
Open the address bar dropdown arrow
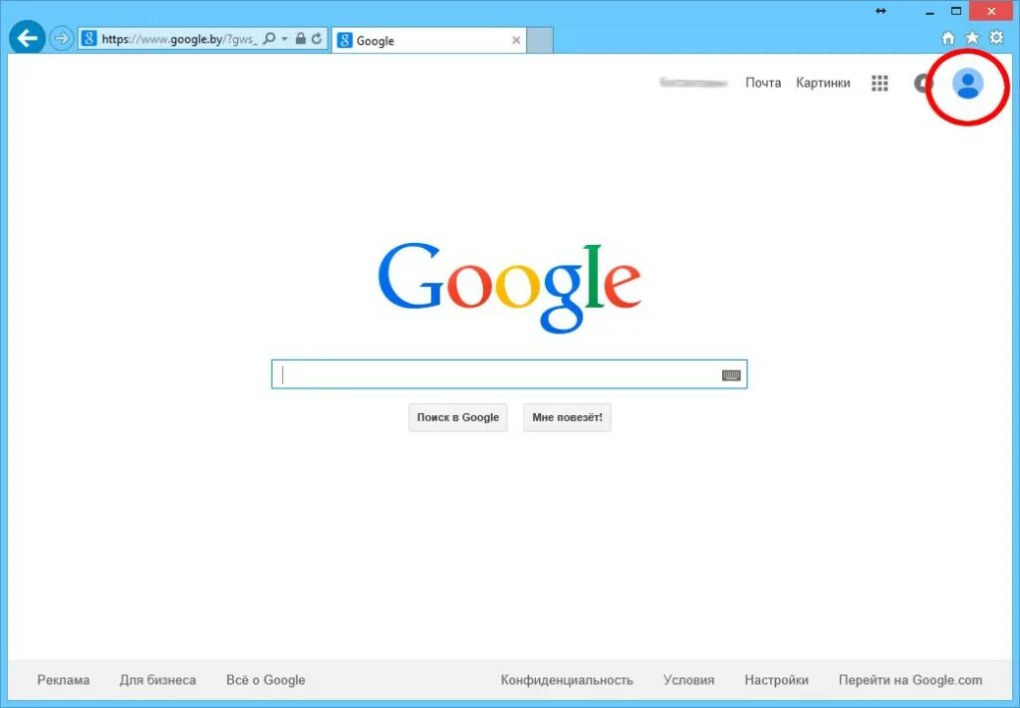(x=284, y=39)
